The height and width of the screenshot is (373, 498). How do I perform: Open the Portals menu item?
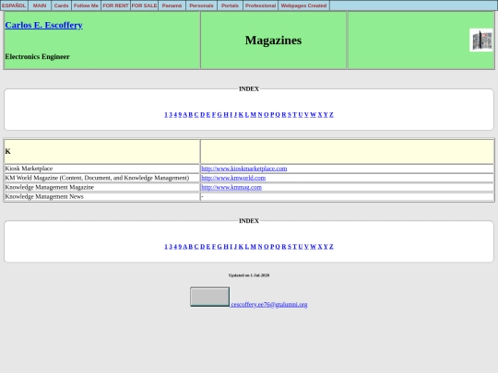coord(230,6)
